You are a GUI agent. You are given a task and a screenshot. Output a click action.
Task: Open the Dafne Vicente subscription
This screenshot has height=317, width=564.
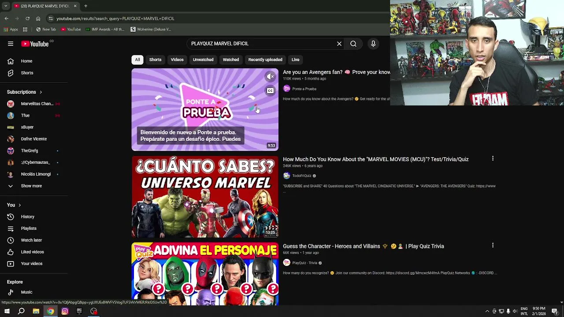click(x=33, y=139)
